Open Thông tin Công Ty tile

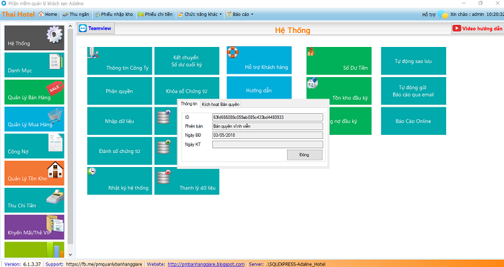pos(120,61)
